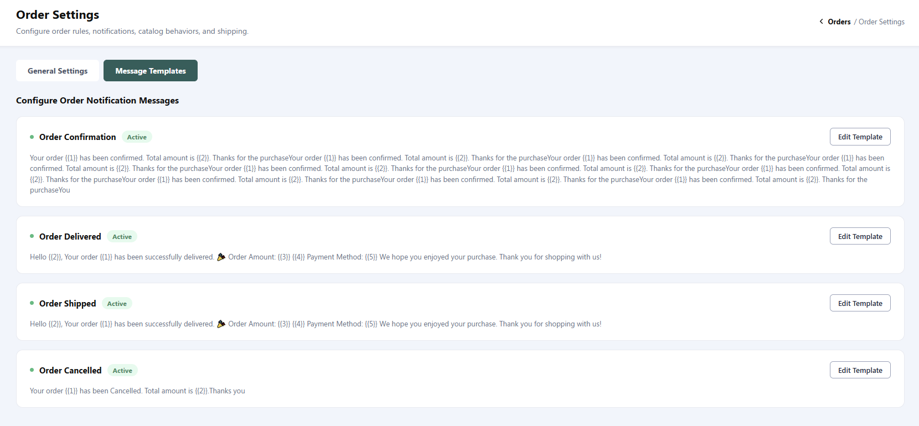Go back to Orders breadcrumb
This screenshot has height=426, width=919.
point(839,22)
